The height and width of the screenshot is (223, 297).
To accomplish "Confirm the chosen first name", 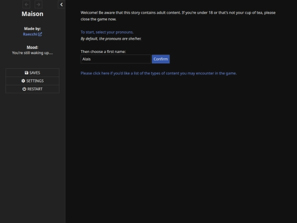I will (x=161, y=59).
